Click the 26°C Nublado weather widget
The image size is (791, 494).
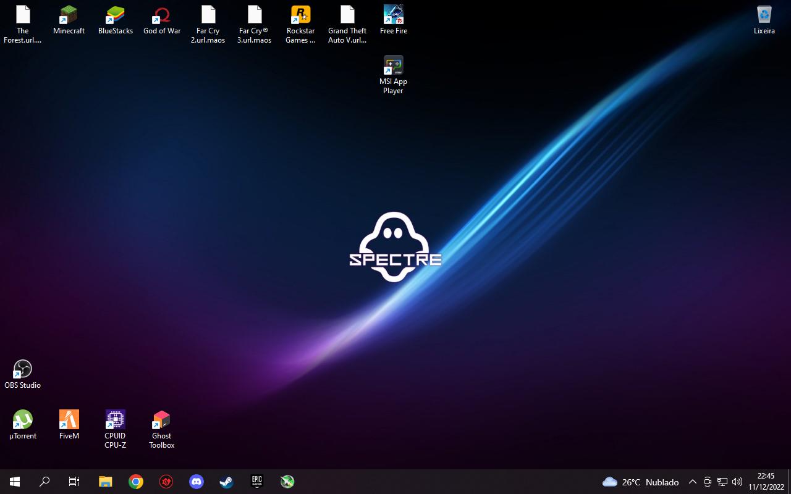[x=641, y=482]
